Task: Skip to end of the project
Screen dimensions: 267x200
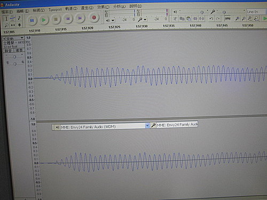Action: [x=80, y=18]
